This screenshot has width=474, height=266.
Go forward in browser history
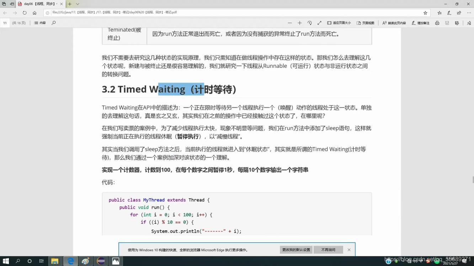[15, 13]
